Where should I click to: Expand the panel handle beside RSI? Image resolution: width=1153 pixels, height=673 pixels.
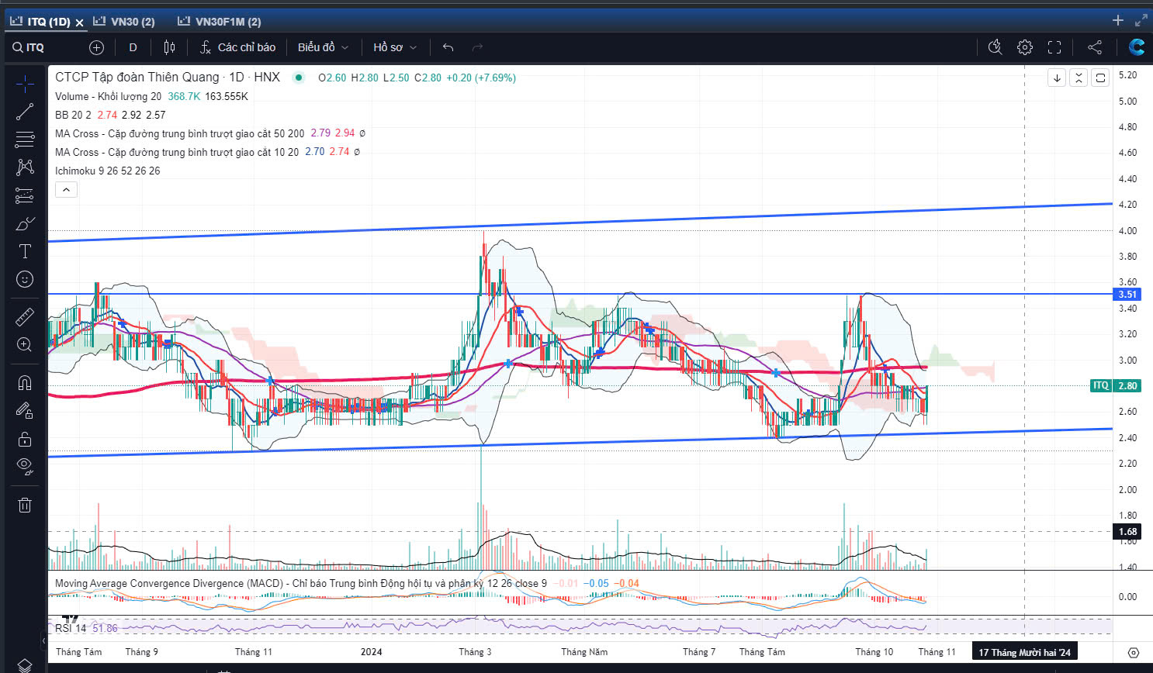coord(43,641)
